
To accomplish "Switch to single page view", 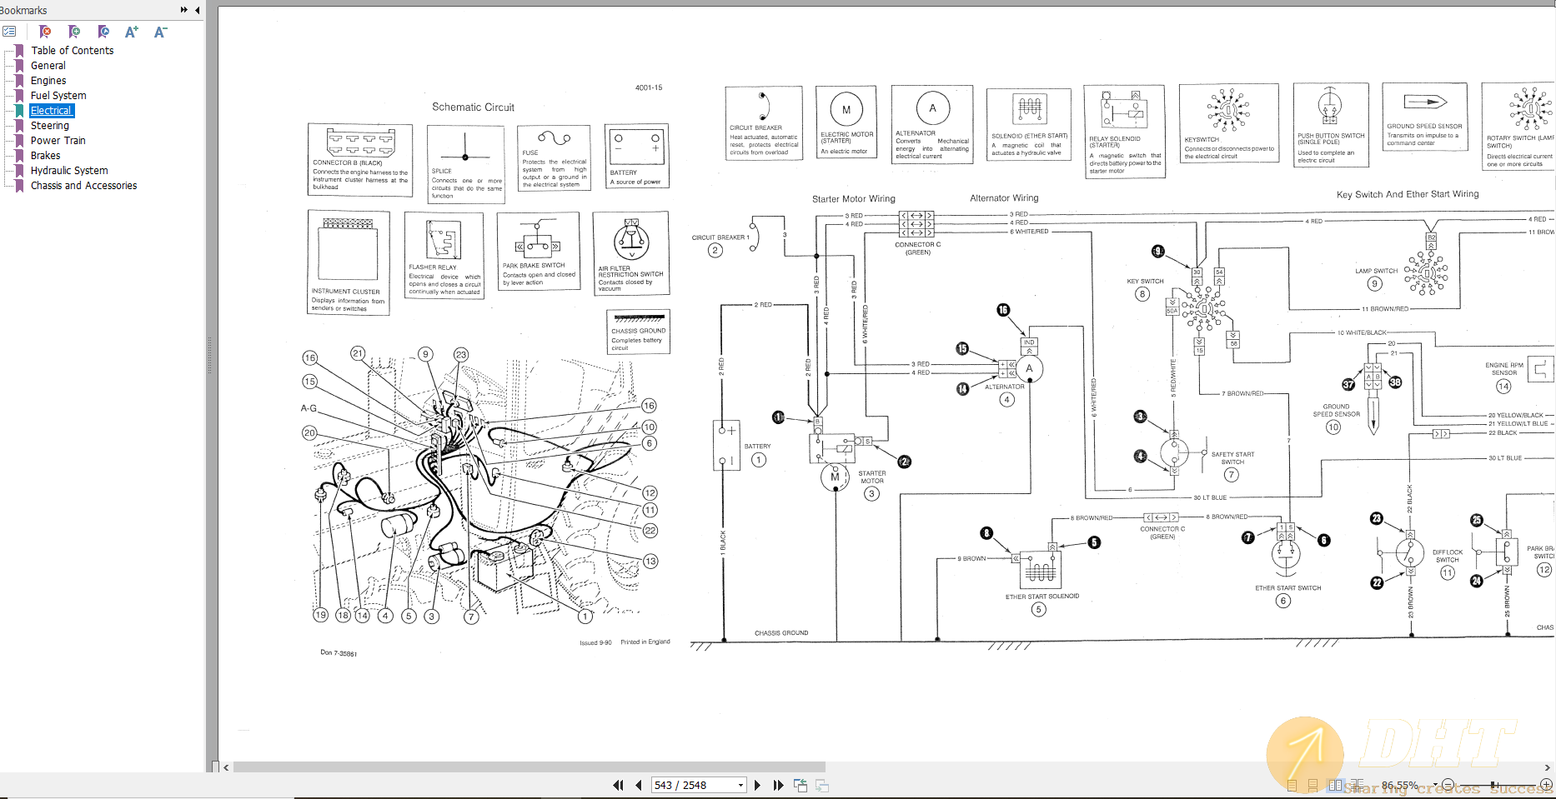I will point(1292,784).
